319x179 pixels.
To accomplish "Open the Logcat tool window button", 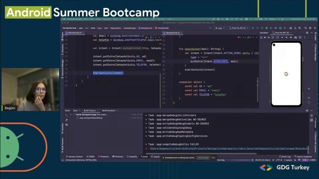I will pos(155,157).
